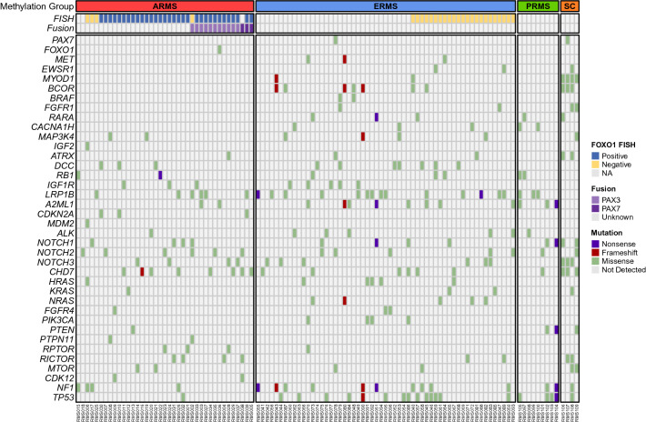Click the MTOR gene row label
Viewport: 646px width, 422px height.
(x=61, y=368)
